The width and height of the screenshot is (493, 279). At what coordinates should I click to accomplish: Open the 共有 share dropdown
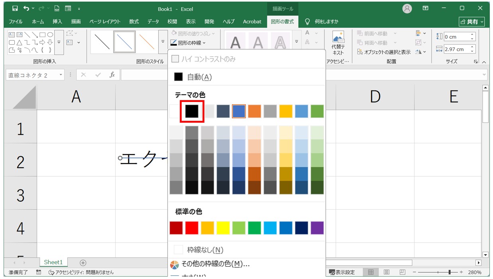tap(472, 22)
